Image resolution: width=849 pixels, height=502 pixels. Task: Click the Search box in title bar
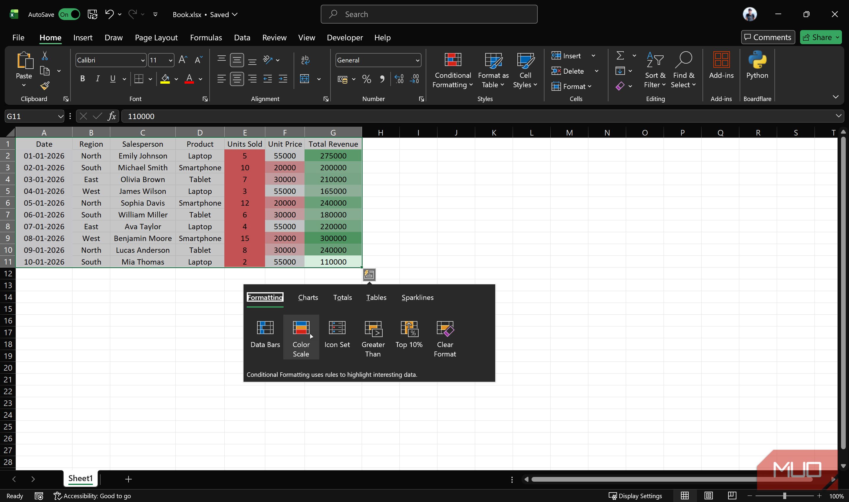click(x=429, y=14)
